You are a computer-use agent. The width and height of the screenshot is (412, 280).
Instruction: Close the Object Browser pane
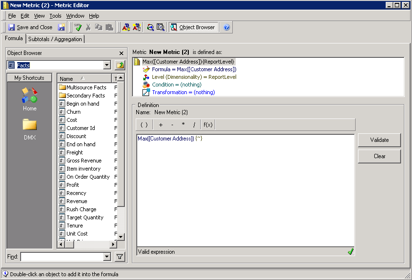click(121, 54)
